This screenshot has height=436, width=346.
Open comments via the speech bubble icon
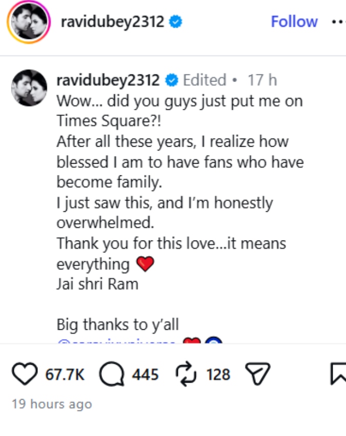[x=111, y=374]
